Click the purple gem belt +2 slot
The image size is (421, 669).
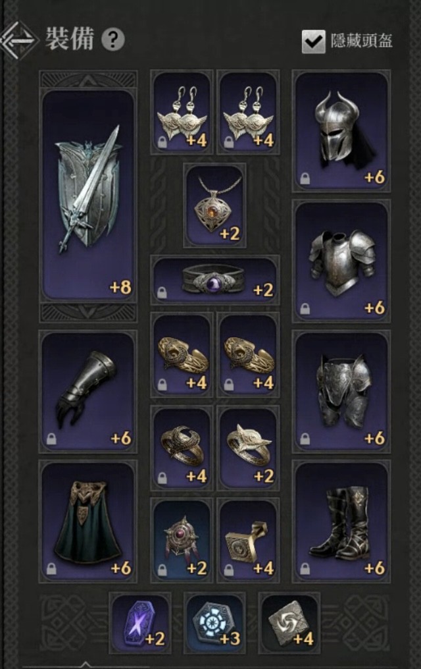215,280
